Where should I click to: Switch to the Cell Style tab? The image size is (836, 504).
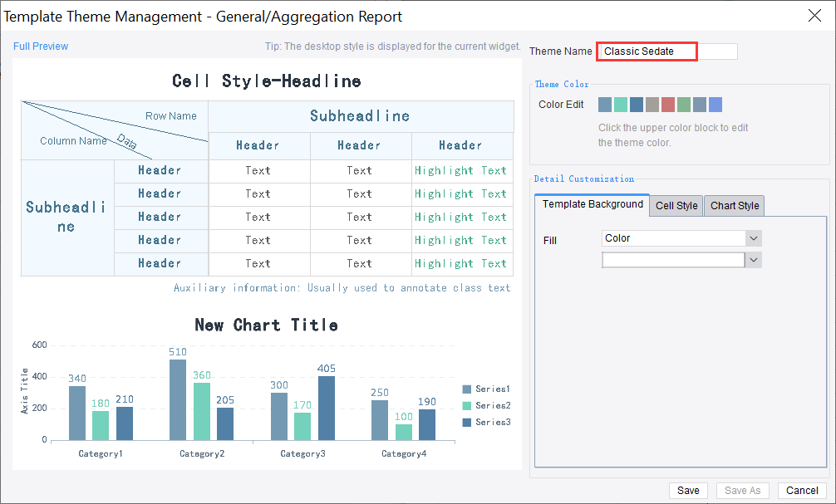[x=676, y=205]
